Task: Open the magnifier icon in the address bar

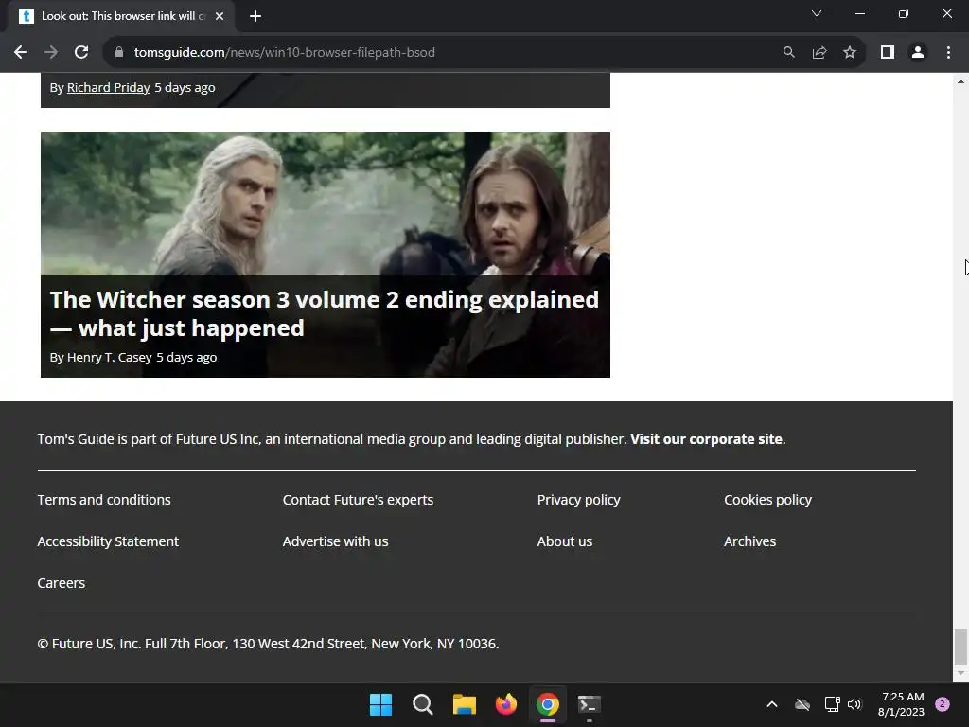Action: tap(788, 53)
